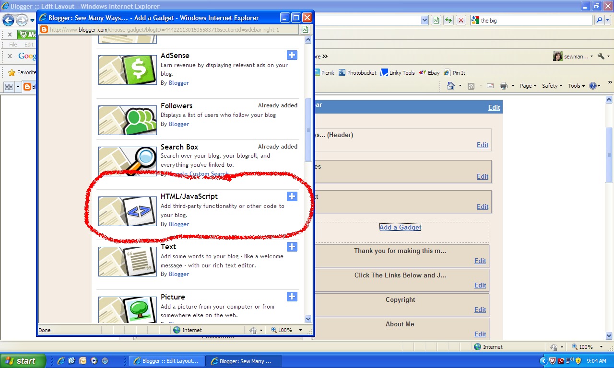Image resolution: width=614 pixels, height=368 pixels.
Task: Open the File menu
Action: coord(13,45)
